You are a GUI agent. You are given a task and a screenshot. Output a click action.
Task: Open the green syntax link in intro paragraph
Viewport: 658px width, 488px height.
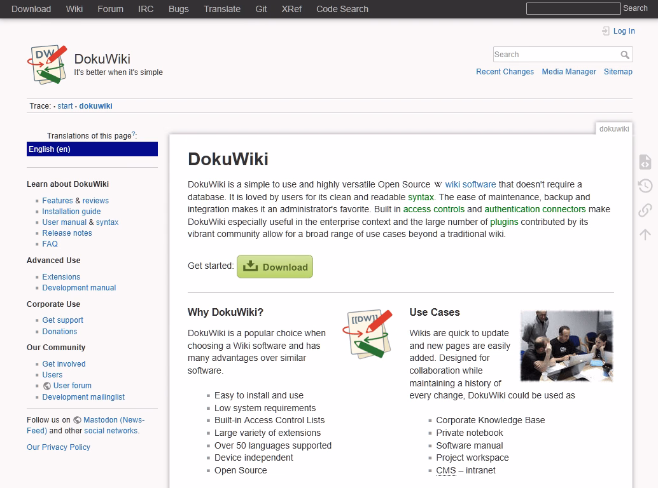click(421, 197)
